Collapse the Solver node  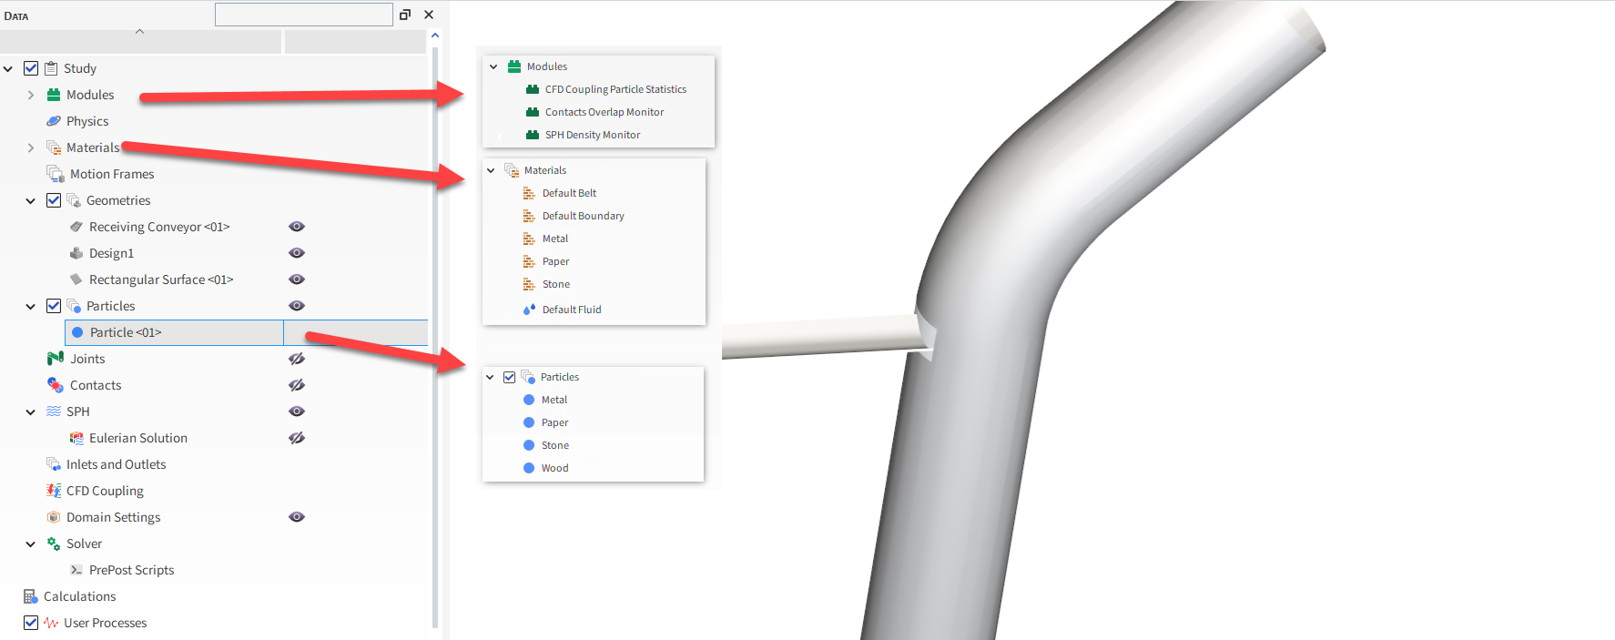tap(31, 543)
